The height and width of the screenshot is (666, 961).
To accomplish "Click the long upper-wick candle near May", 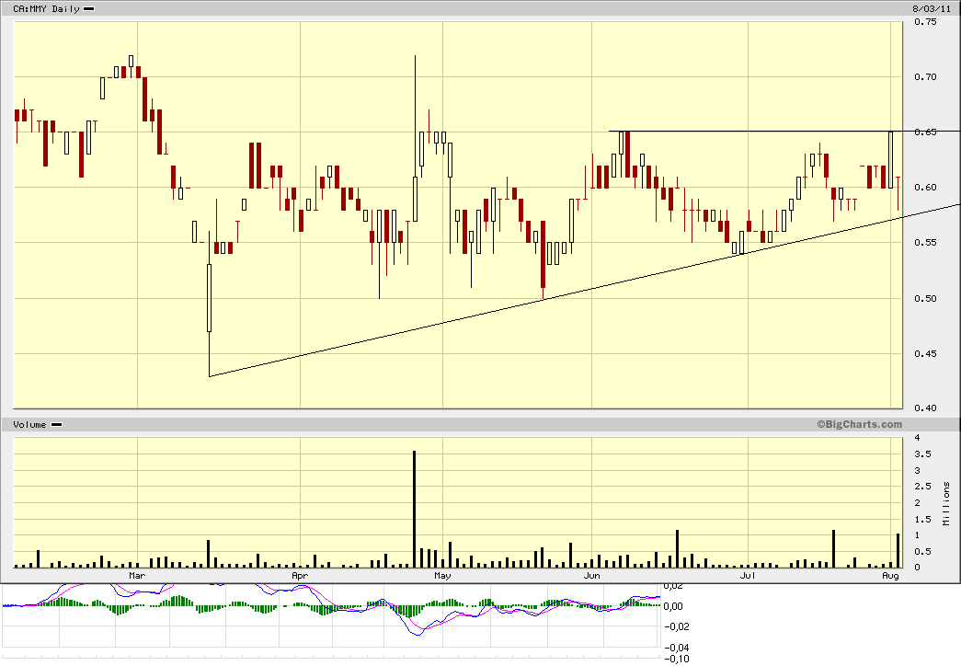I will click(415, 92).
